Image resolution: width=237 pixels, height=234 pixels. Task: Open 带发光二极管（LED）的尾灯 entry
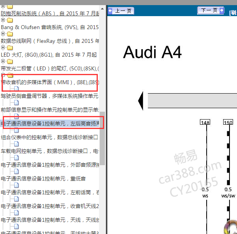(50, 68)
